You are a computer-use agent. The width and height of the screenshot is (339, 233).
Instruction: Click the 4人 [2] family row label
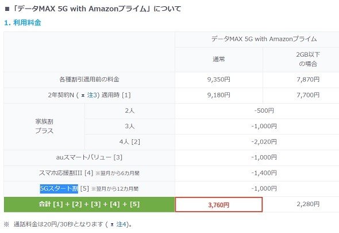click(x=129, y=142)
